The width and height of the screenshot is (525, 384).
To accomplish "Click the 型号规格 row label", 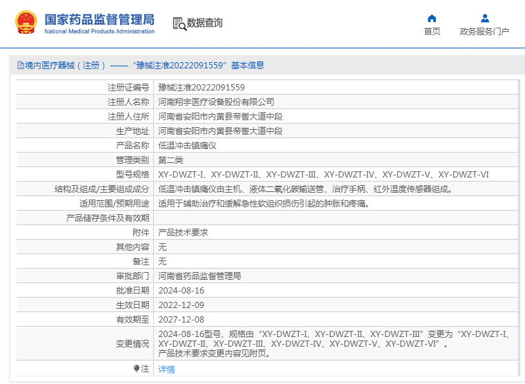I will point(132,175).
